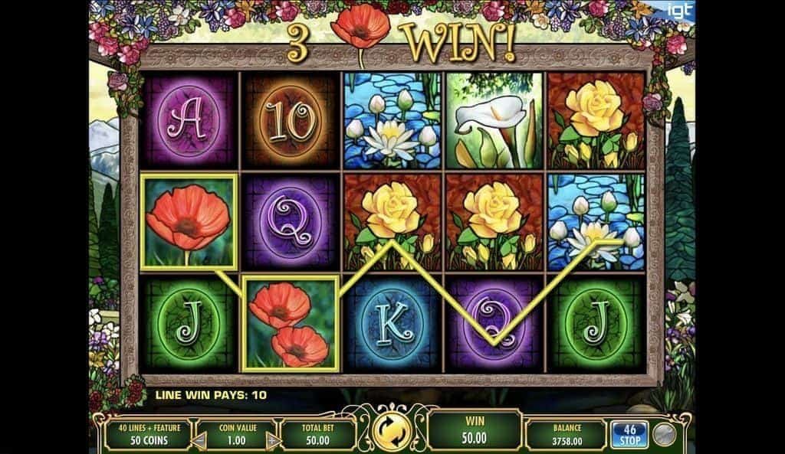Viewport: 785px width, 454px height.
Task: Click the Balance display
Action: click(x=567, y=435)
